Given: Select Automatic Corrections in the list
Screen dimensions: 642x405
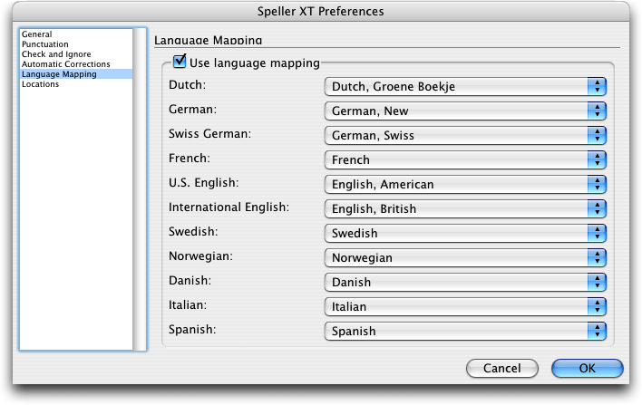Looking at the screenshot, I should [x=76, y=64].
